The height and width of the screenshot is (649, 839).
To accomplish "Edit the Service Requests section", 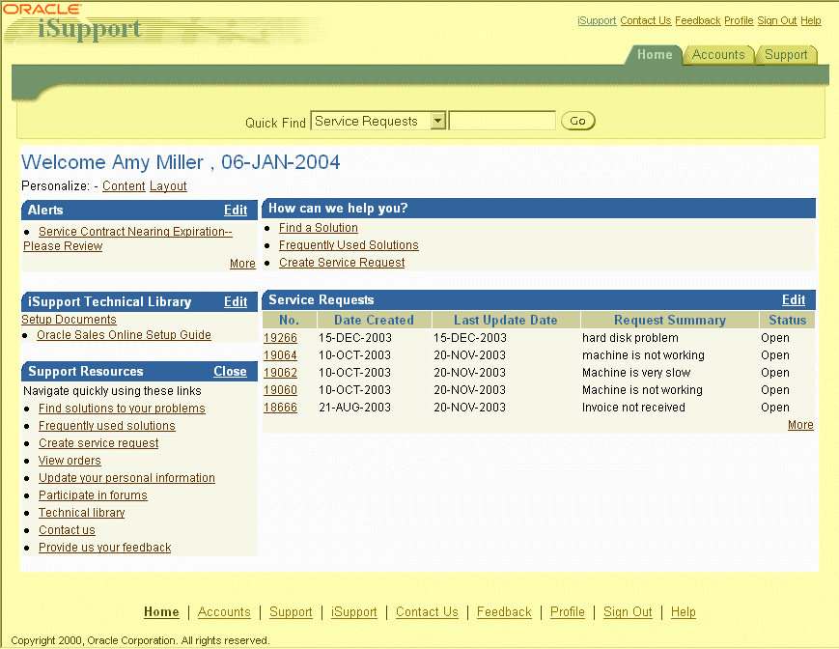I will [794, 300].
